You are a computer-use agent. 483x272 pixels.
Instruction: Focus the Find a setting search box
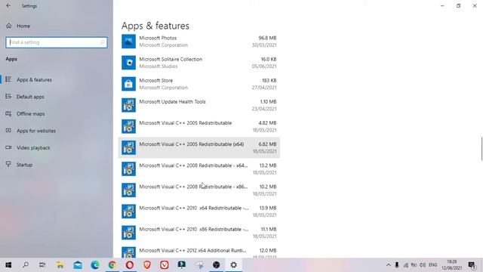pos(57,42)
